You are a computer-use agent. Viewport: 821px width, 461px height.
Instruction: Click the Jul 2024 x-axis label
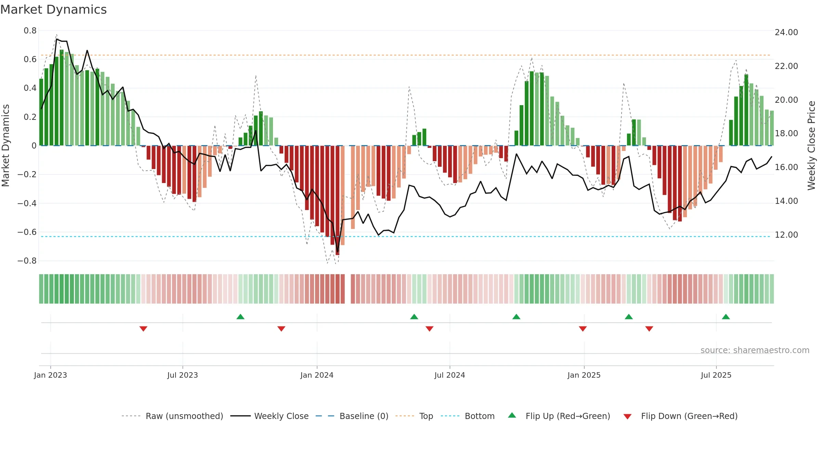coord(450,375)
